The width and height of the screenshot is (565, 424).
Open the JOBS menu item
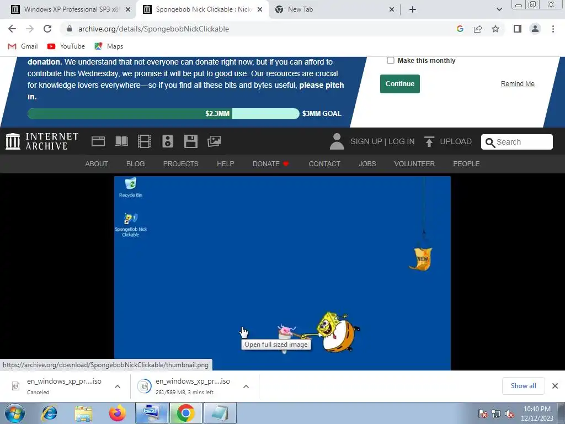pos(367,163)
